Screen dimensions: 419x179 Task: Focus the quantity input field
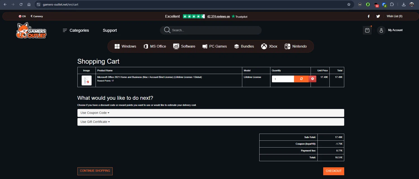click(x=283, y=79)
